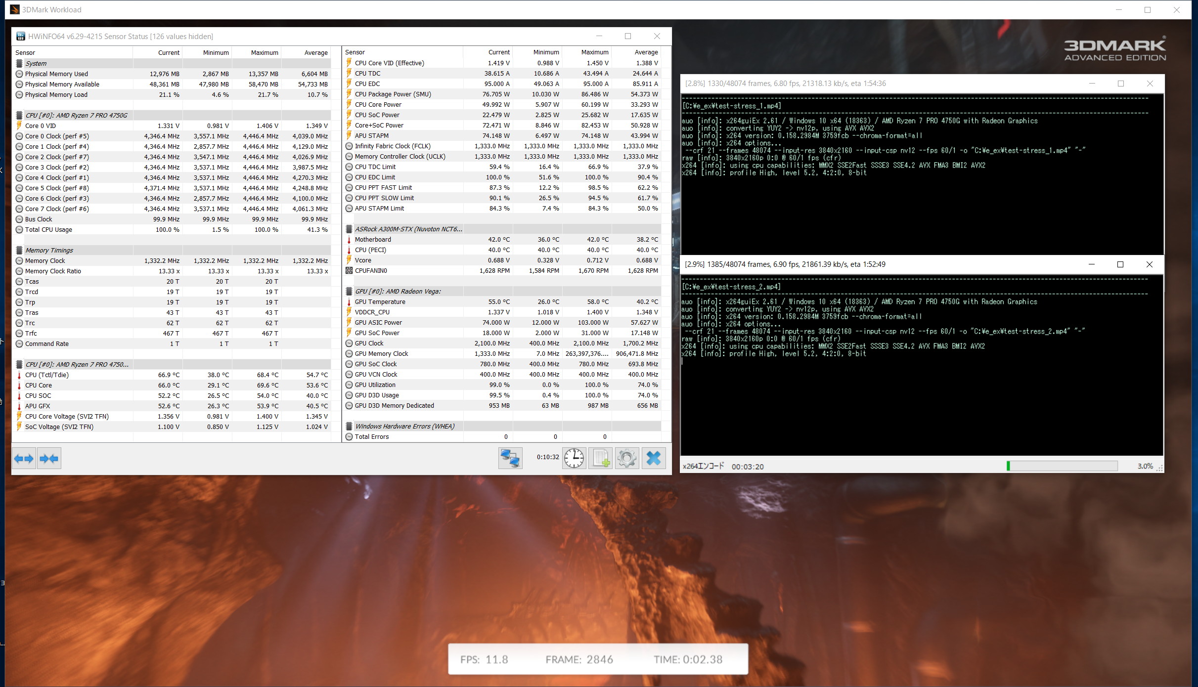Click the Memory Timings group chip icon

(x=19, y=250)
